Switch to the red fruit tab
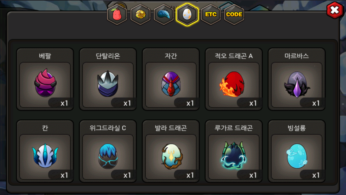The width and height of the screenshot is (346, 195). [117, 14]
